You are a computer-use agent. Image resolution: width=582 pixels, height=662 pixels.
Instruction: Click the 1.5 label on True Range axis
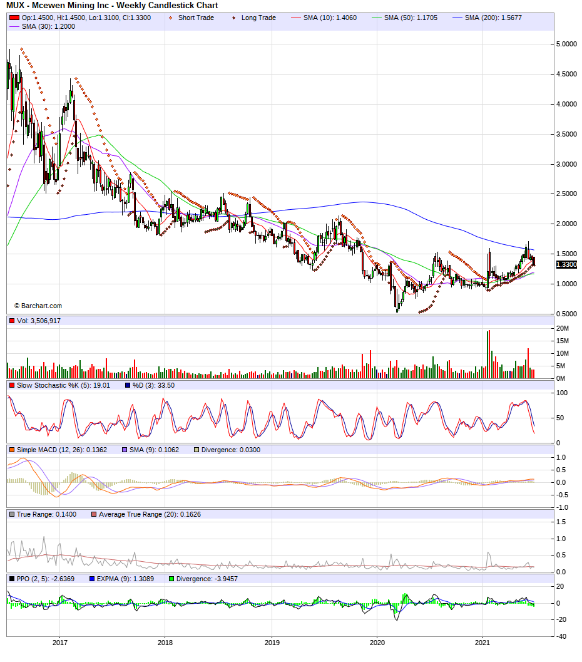pyautogui.click(x=561, y=522)
